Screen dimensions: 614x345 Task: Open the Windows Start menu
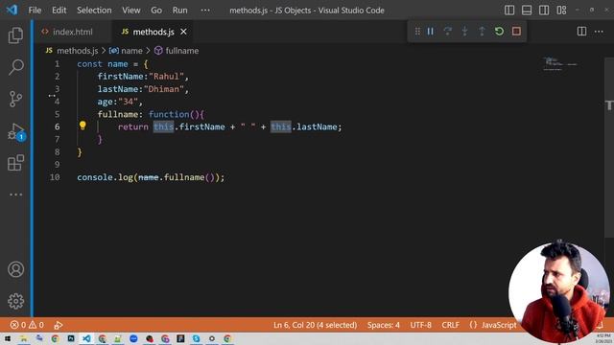[x=8, y=338]
